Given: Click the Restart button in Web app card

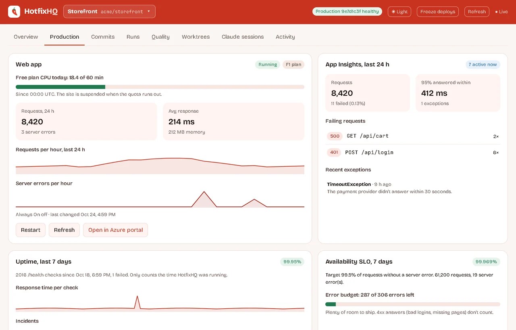Looking at the screenshot, I should pyautogui.click(x=31, y=230).
